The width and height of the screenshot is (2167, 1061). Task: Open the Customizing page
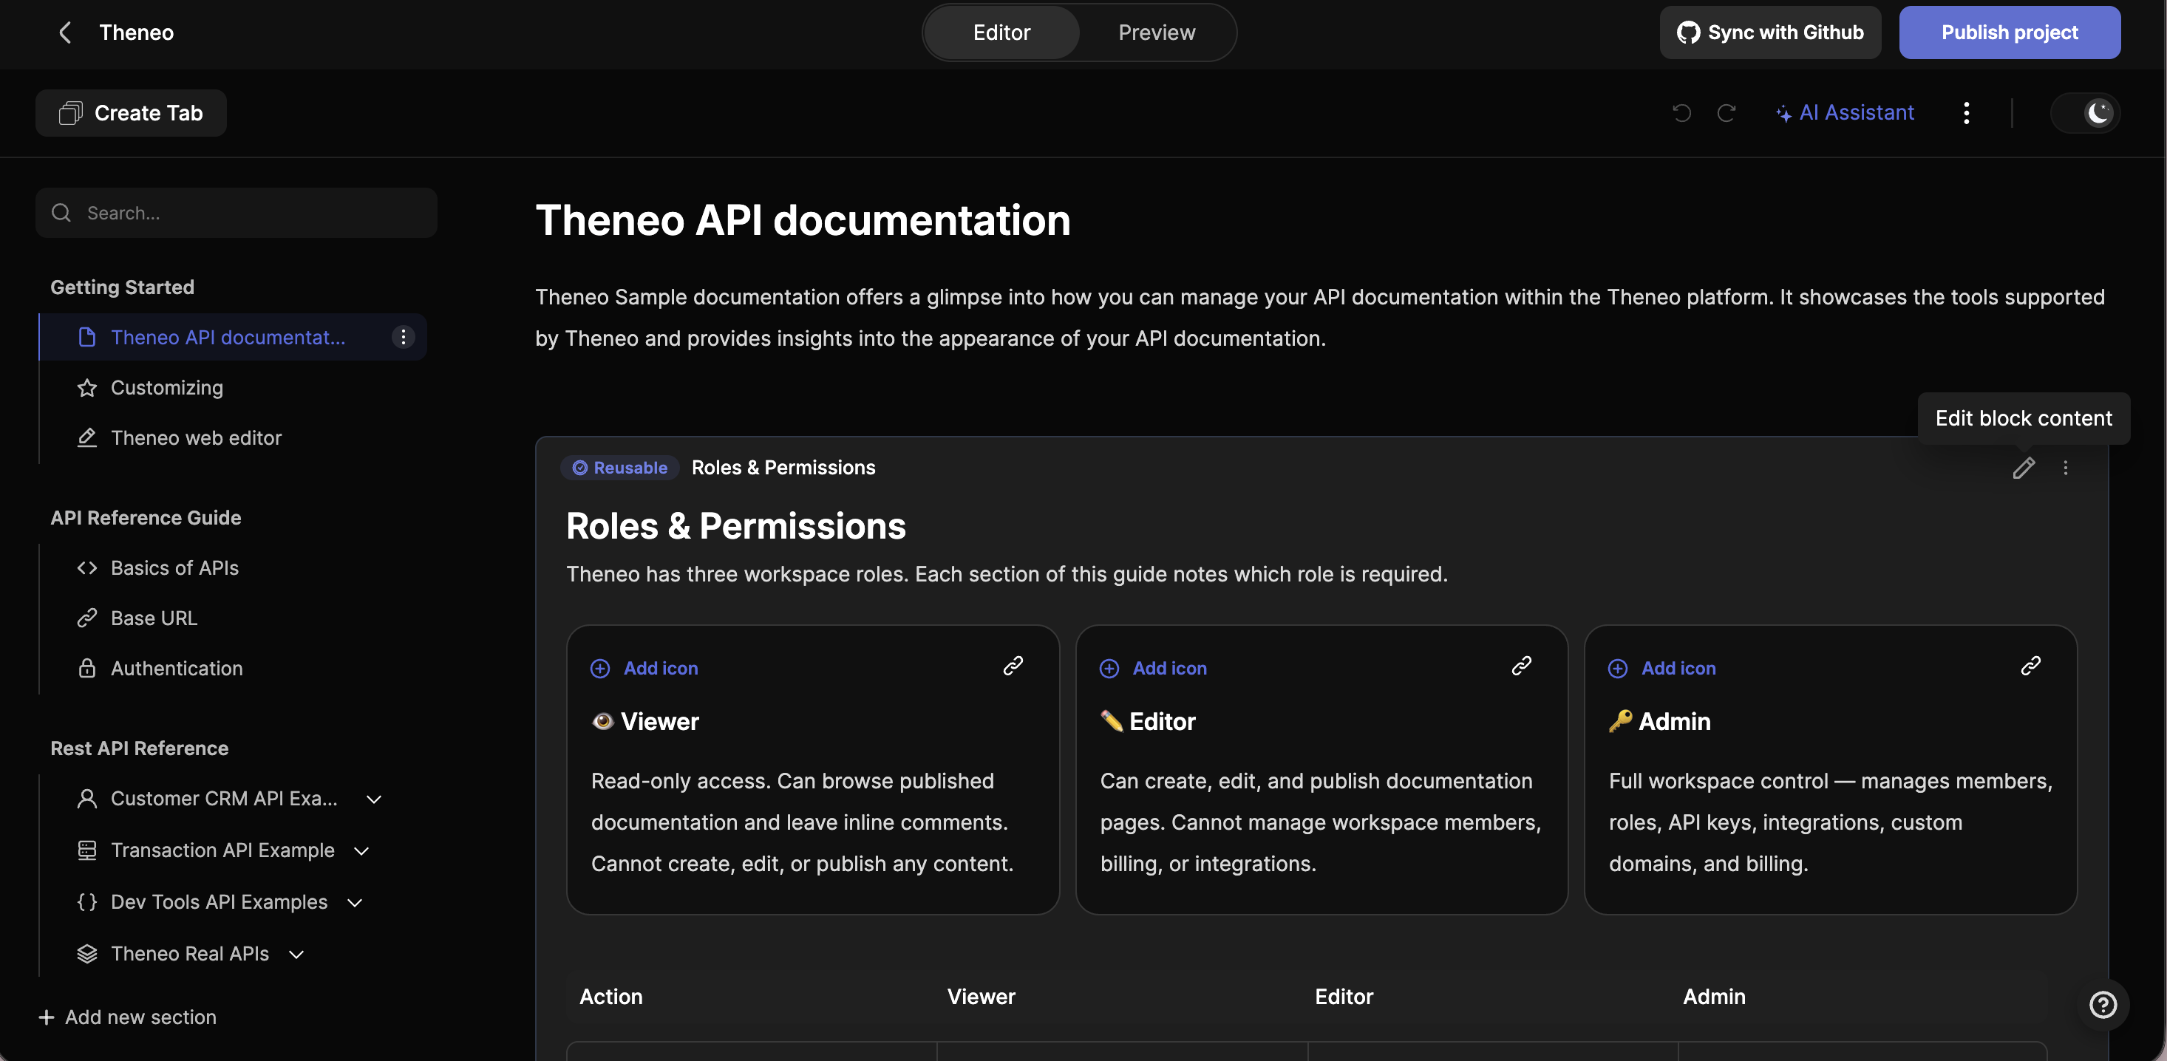(x=166, y=388)
